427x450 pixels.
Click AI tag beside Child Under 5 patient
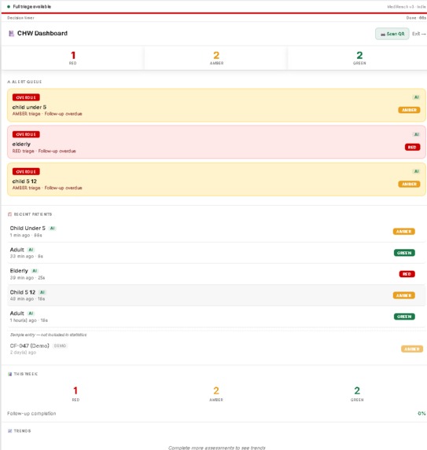tap(53, 229)
